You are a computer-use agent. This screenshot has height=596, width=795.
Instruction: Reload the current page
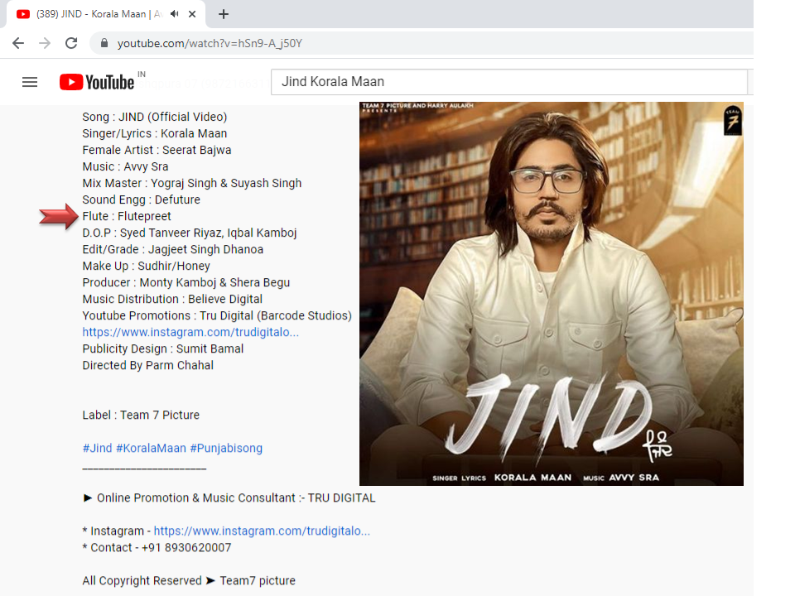pos(71,43)
